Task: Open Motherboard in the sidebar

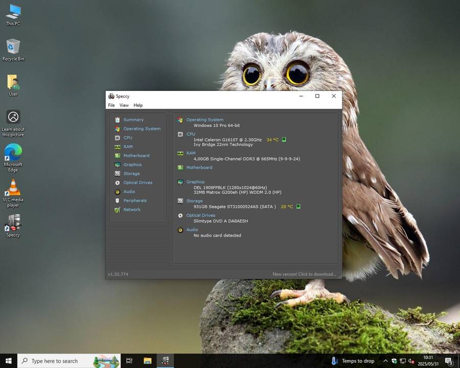Action: click(x=136, y=155)
